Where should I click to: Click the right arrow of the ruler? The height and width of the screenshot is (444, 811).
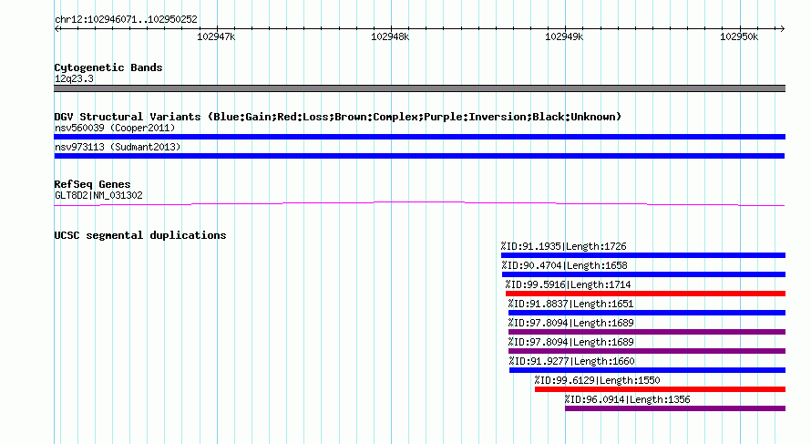point(782,28)
